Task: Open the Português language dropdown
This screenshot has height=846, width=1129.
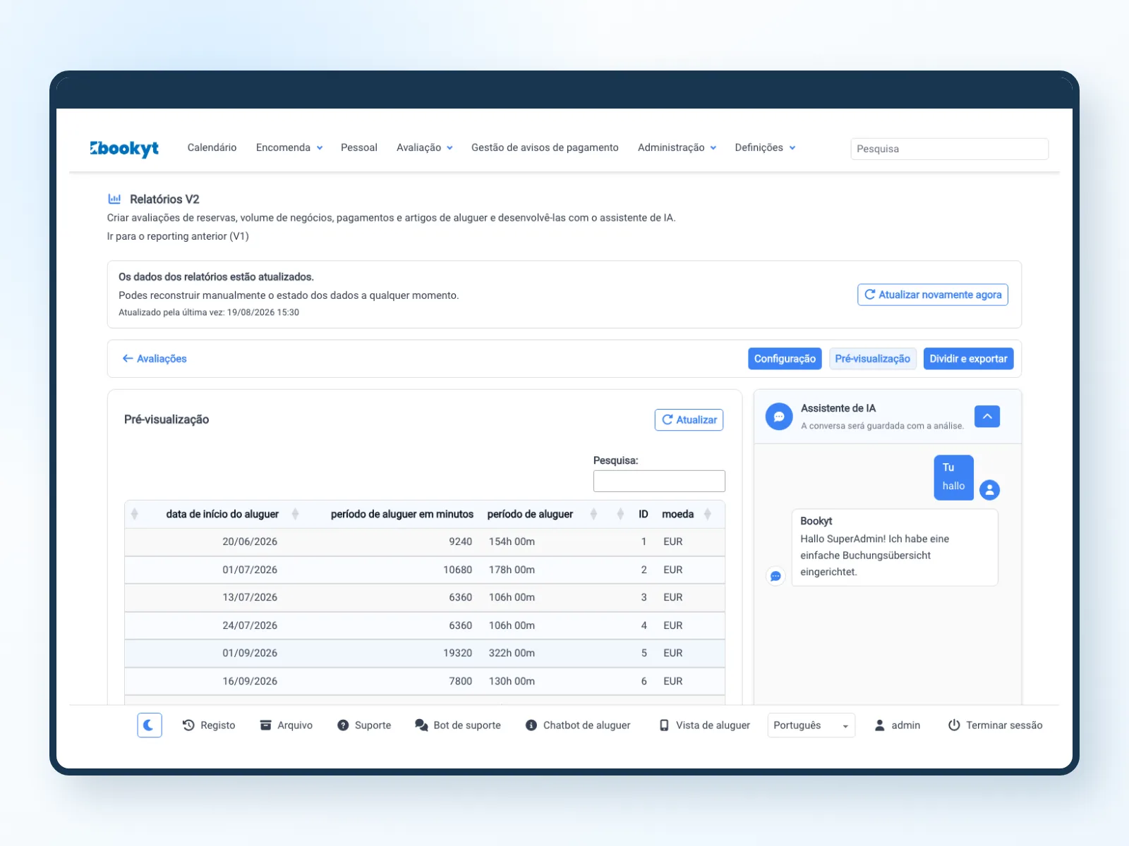Action: point(811,725)
